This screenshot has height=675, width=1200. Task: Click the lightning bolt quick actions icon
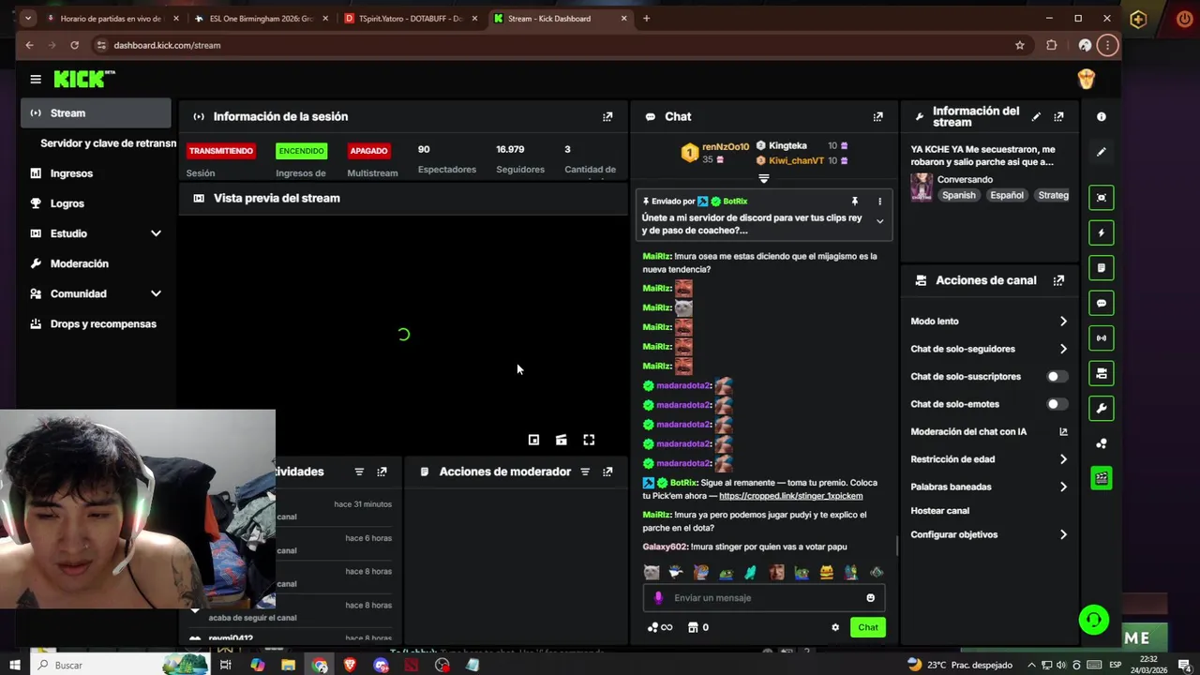coord(1102,232)
